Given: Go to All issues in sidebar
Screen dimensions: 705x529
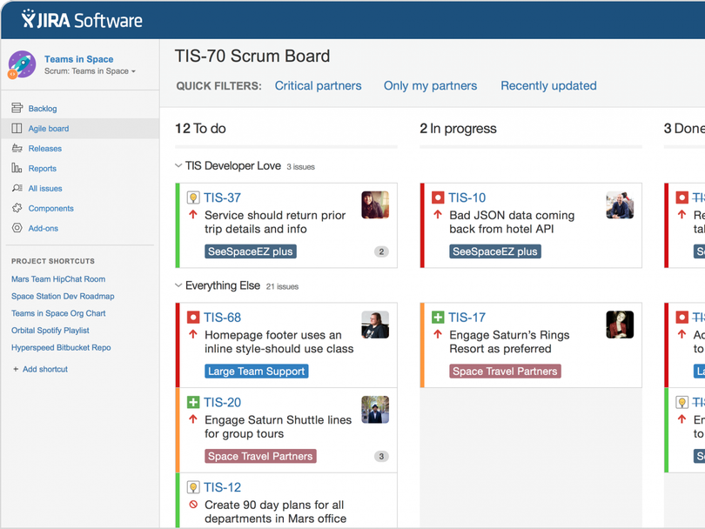Looking at the screenshot, I should (45, 189).
